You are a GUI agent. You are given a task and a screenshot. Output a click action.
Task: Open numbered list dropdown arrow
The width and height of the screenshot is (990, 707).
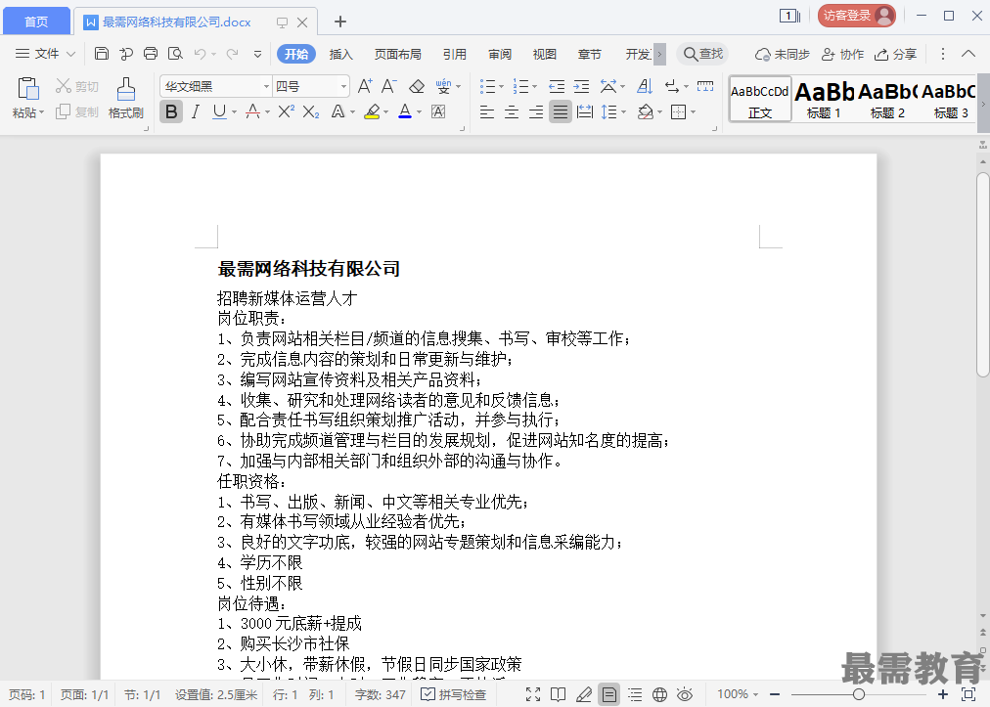pos(534,86)
